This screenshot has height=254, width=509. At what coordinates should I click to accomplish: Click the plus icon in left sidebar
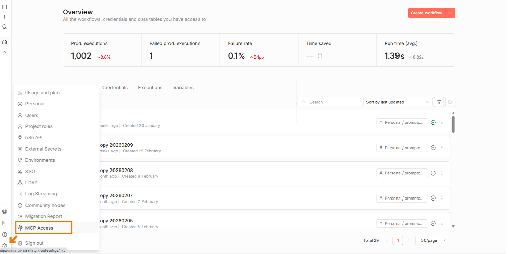(5, 17)
